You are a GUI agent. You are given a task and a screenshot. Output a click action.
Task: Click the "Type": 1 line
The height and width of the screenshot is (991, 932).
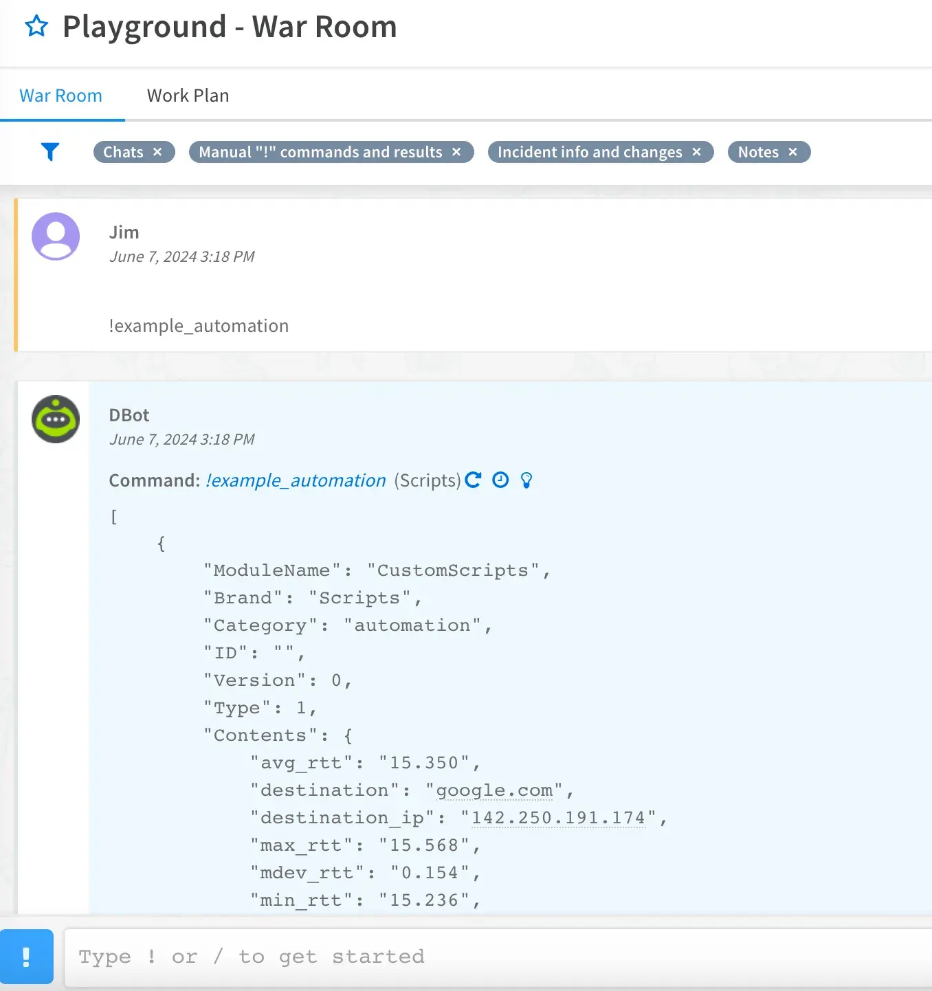[260, 708]
